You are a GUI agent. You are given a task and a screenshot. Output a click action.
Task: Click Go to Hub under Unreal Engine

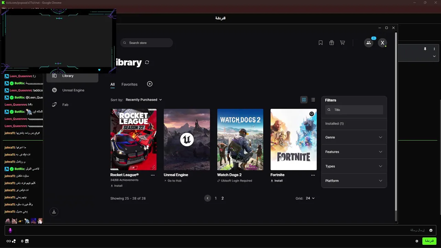pyautogui.click(x=173, y=180)
